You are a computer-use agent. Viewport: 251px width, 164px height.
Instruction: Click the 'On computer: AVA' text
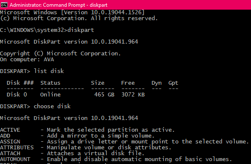point(27,60)
